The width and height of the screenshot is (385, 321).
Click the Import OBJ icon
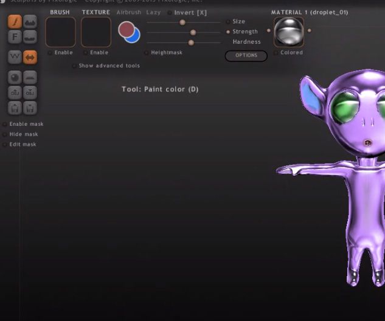pyautogui.click(x=15, y=92)
